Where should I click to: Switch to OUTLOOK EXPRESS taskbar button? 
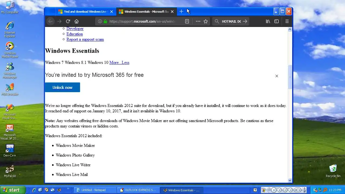pyautogui.click(x=139, y=190)
